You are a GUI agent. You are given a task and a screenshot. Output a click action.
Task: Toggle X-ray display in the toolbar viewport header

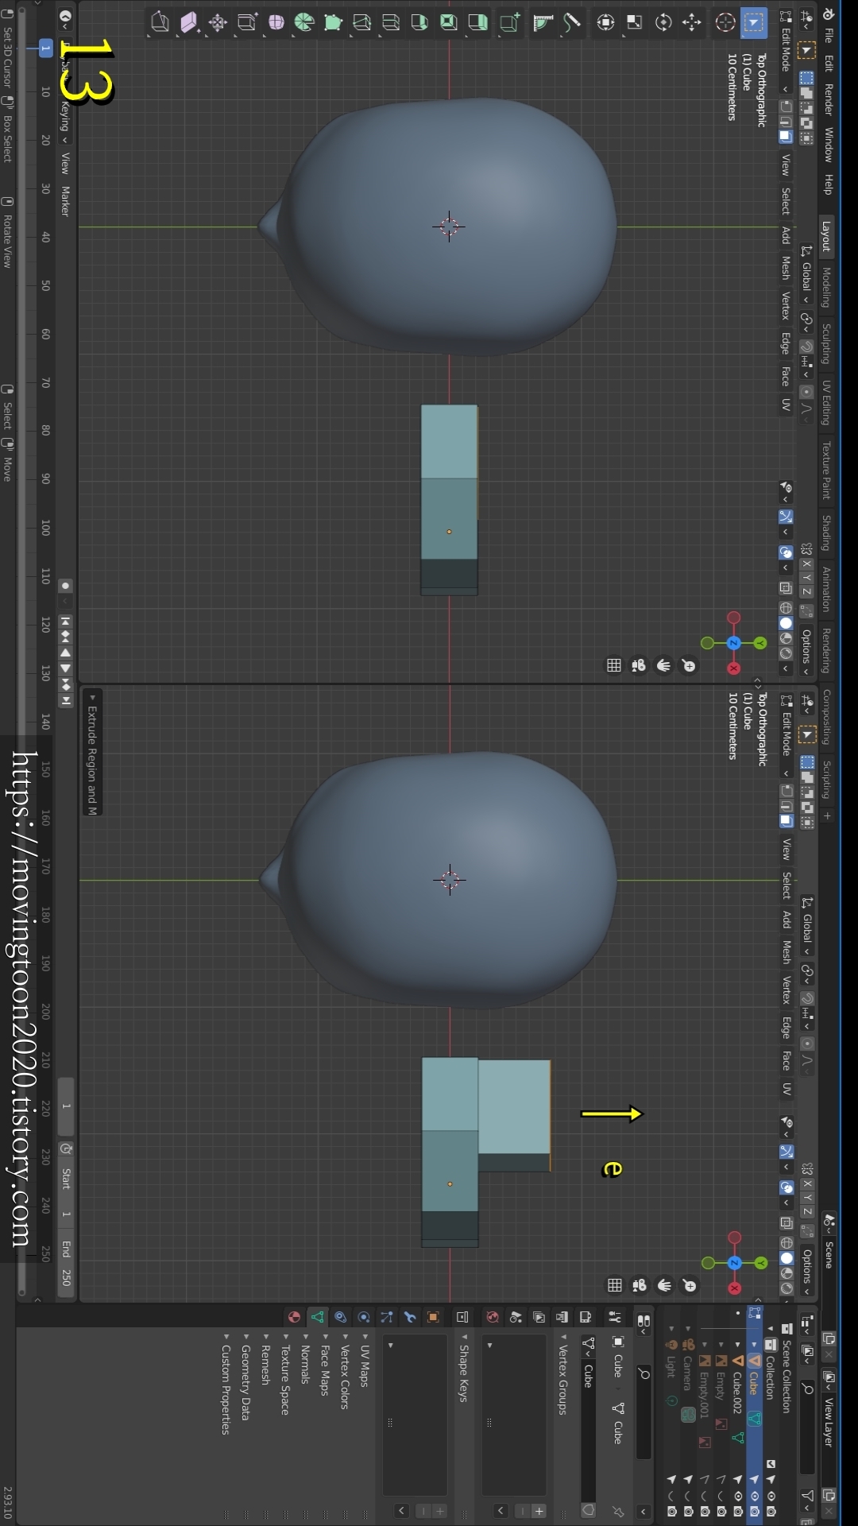pos(786,588)
